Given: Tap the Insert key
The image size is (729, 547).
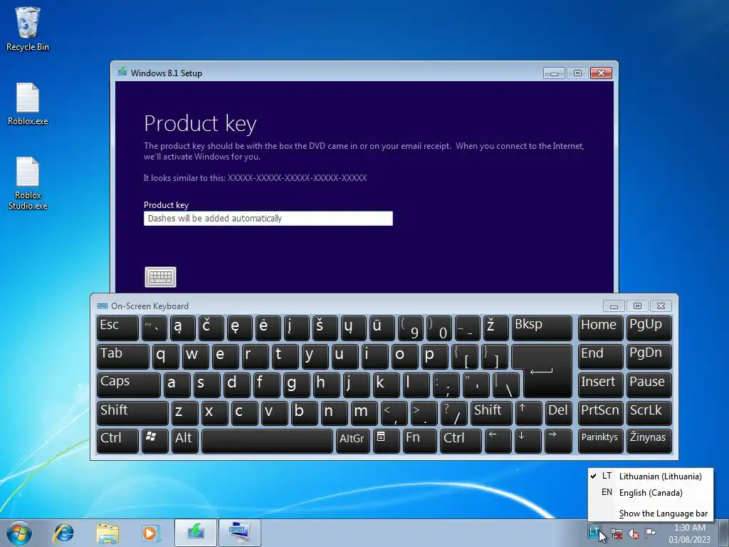Looking at the screenshot, I should click(x=600, y=385).
